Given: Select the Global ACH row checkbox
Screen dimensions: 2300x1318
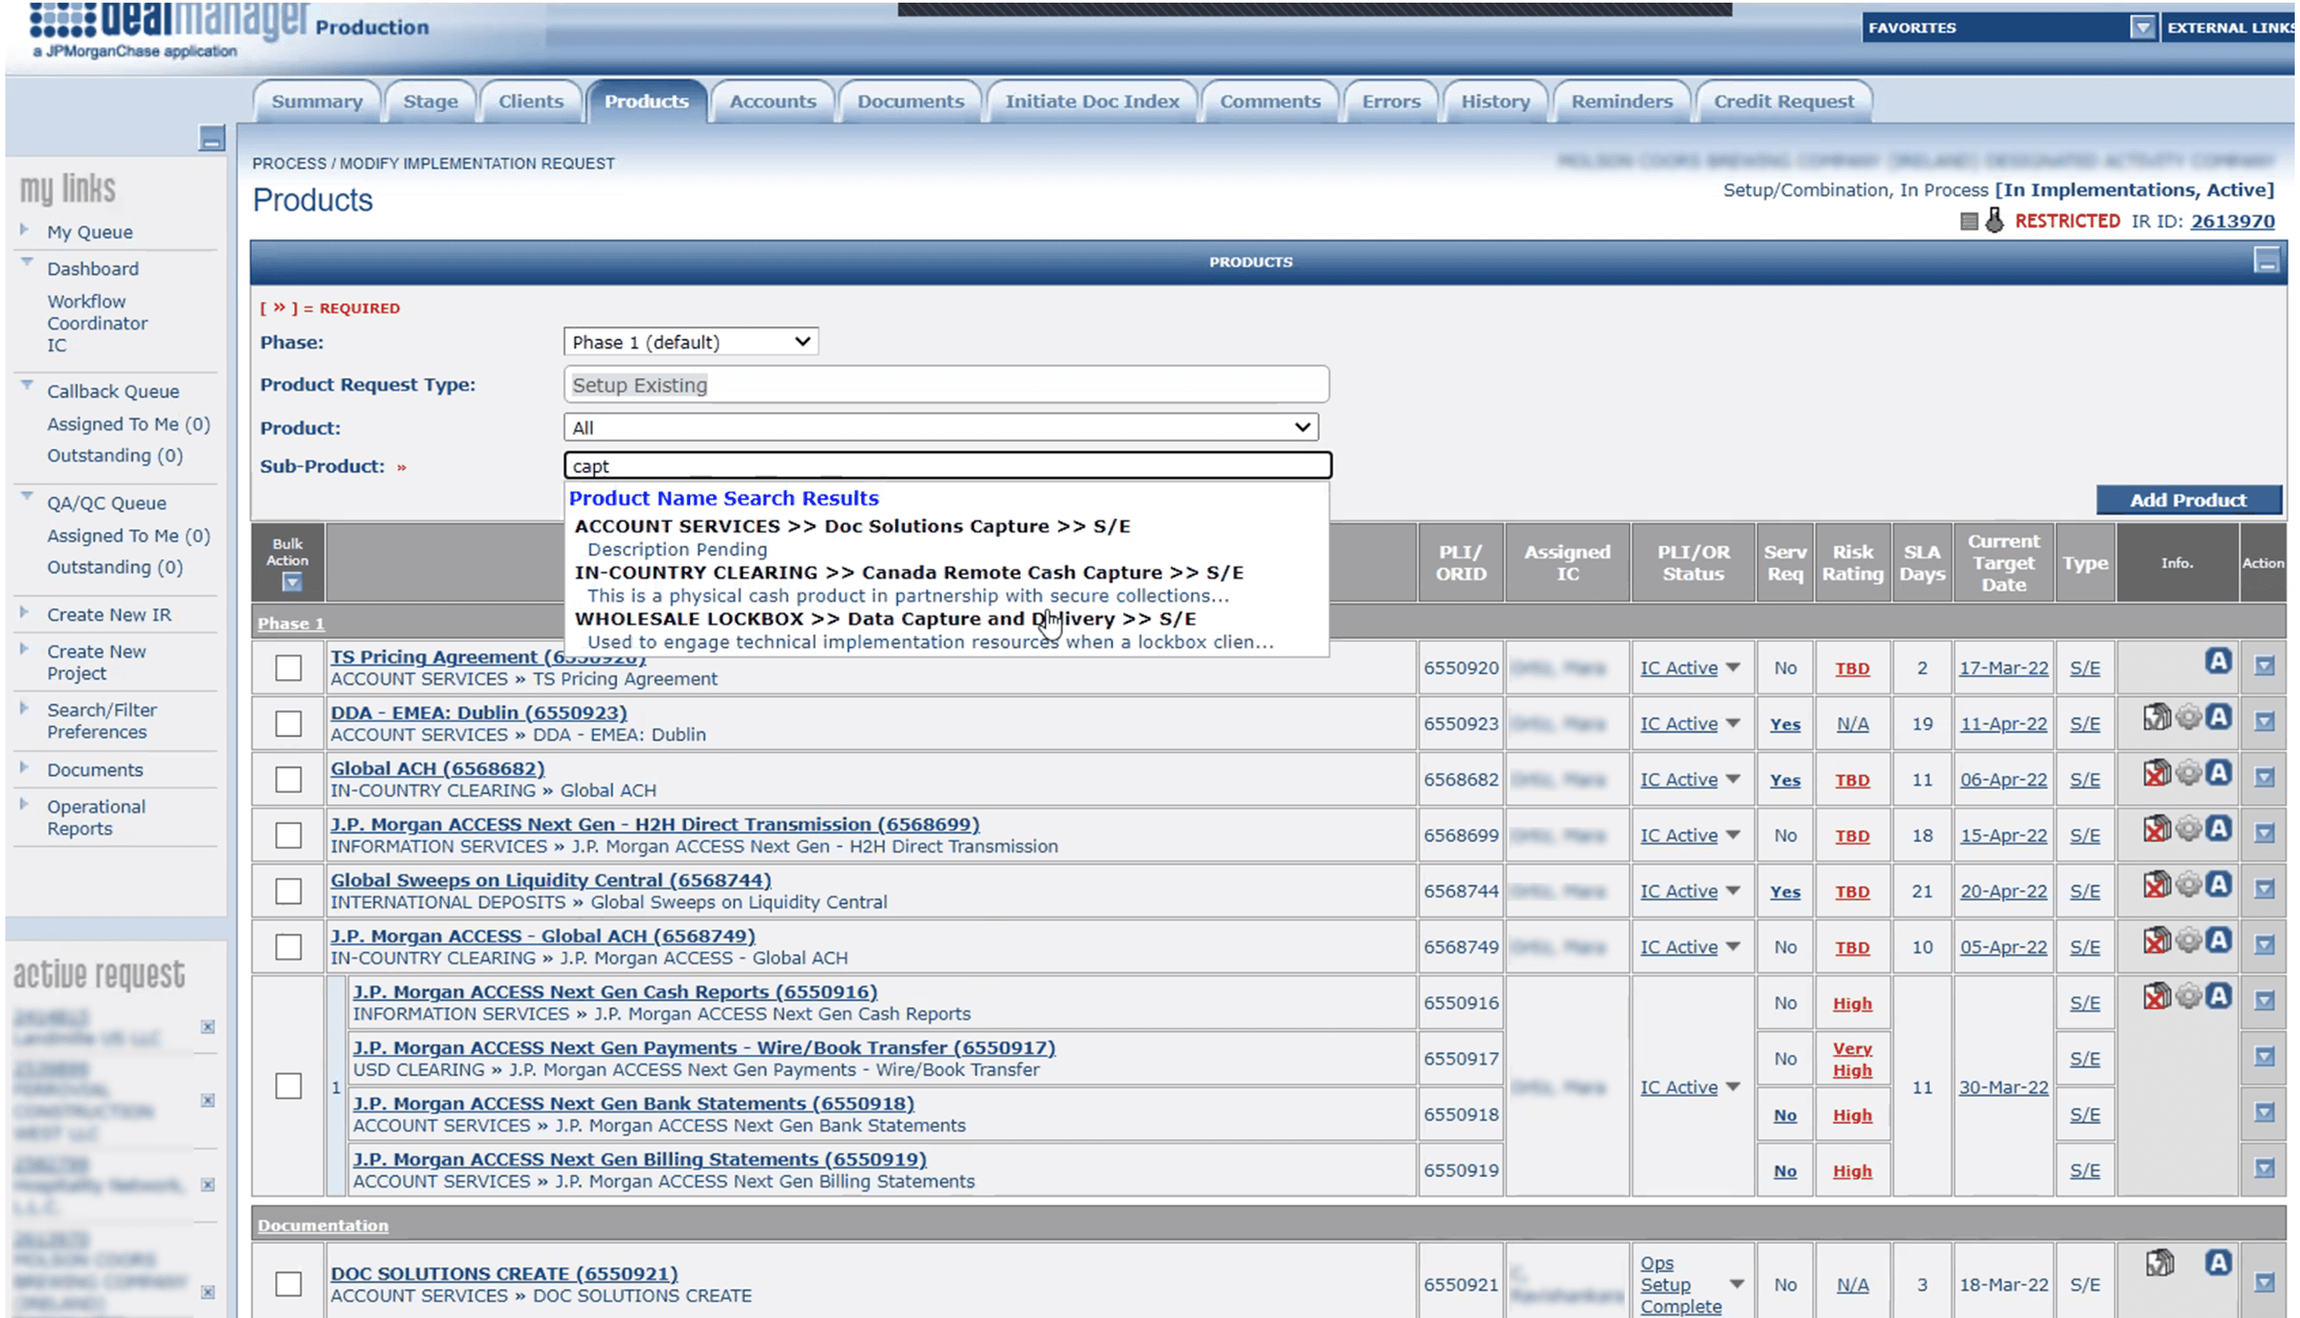Looking at the screenshot, I should click(x=289, y=779).
